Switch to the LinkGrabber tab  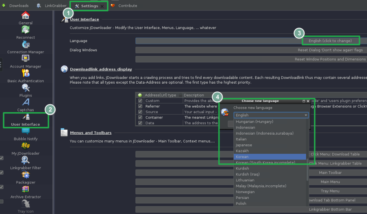(x=52, y=6)
